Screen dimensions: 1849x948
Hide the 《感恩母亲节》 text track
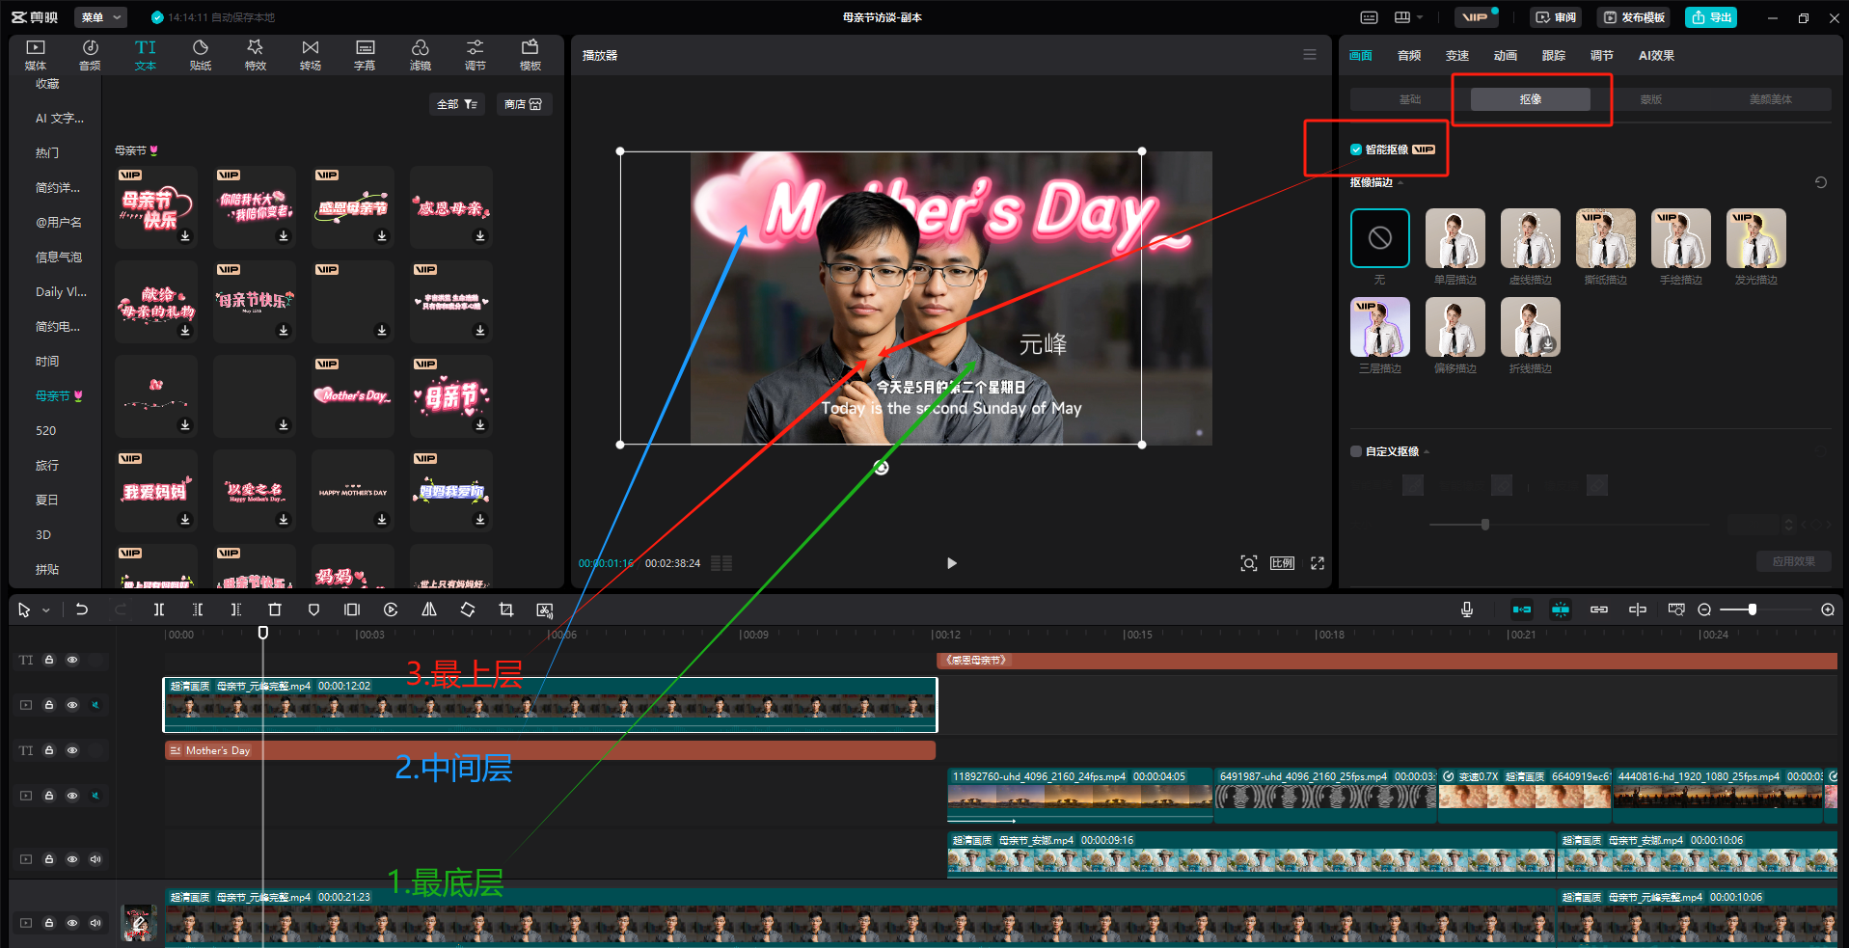pyautogui.click(x=72, y=660)
